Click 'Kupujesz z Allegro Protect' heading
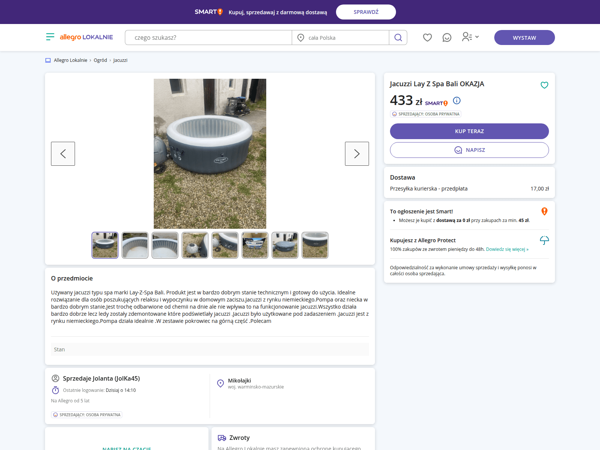Image resolution: width=600 pixels, height=450 pixels. [423, 240]
